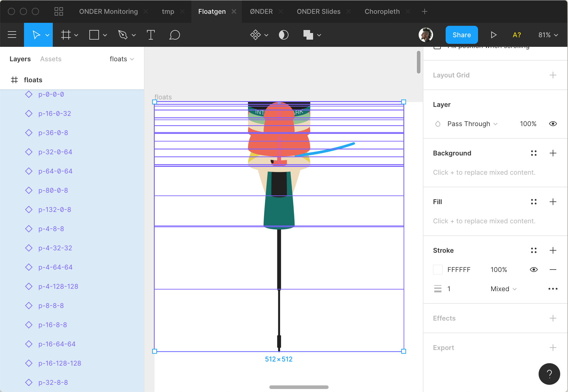Expand the floats page dropdown
This screenshot has height=392, width=568.
coord(121,59)
